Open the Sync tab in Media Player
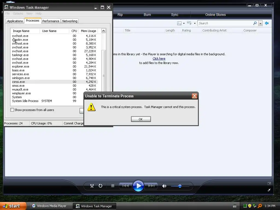The width and height of the screenshot is (280, 210). click(x=175, y=15)
